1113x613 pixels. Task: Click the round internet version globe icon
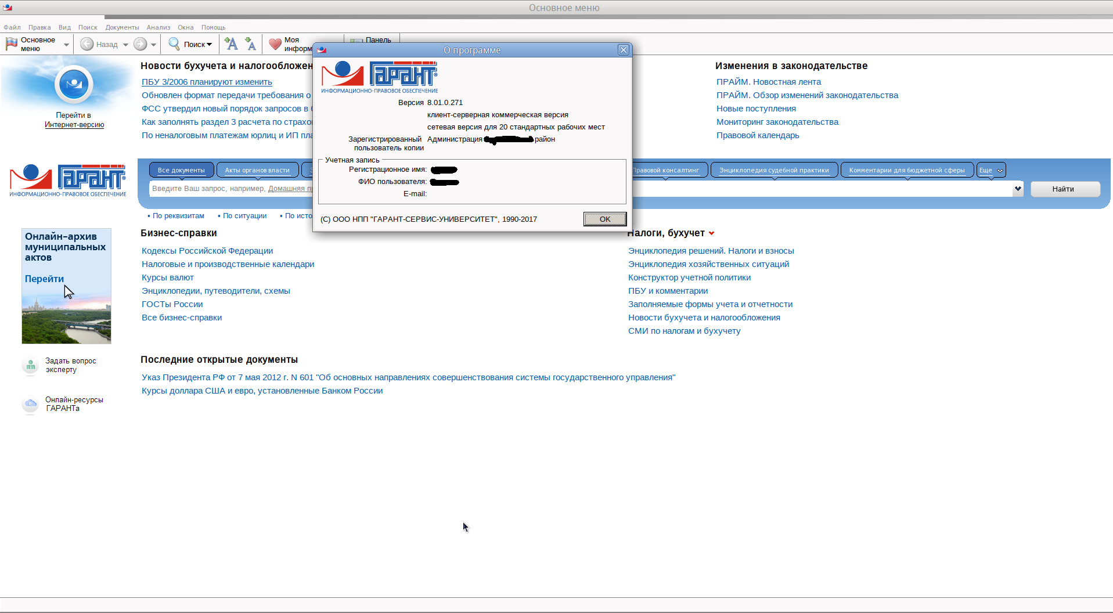[x=74, y=85]
